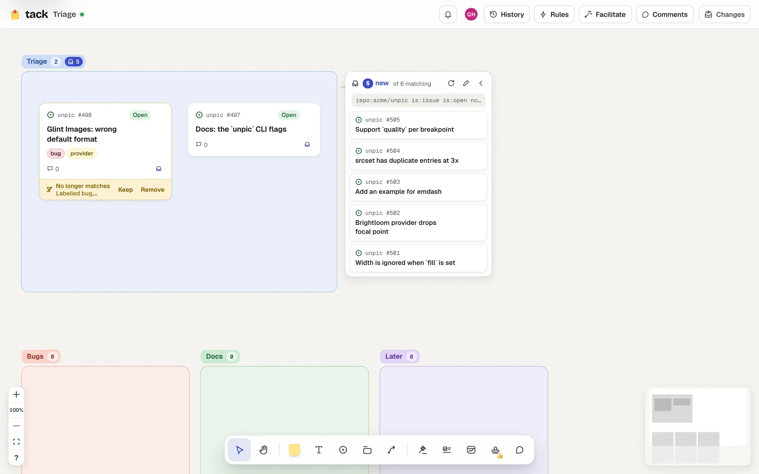759x474 pixels.
Task: Click the fit-to-screen icon
Action: click(x=16, y=441)
